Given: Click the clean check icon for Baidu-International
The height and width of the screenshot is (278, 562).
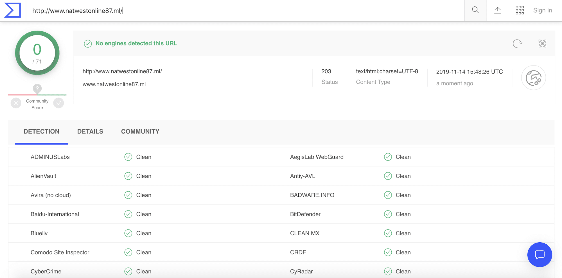Looking at the screenshot, I should tap(128, 214).
